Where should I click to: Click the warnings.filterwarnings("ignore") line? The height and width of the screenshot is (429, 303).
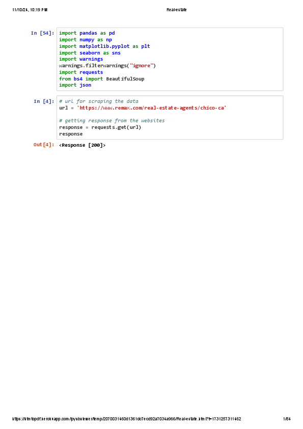coord(107,66)
